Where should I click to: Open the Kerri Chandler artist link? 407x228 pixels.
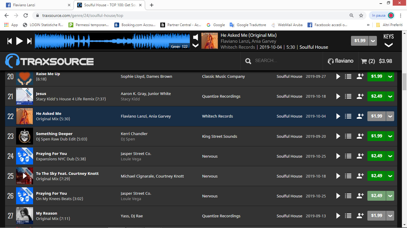pyautogui.click(x=134, y=134)
